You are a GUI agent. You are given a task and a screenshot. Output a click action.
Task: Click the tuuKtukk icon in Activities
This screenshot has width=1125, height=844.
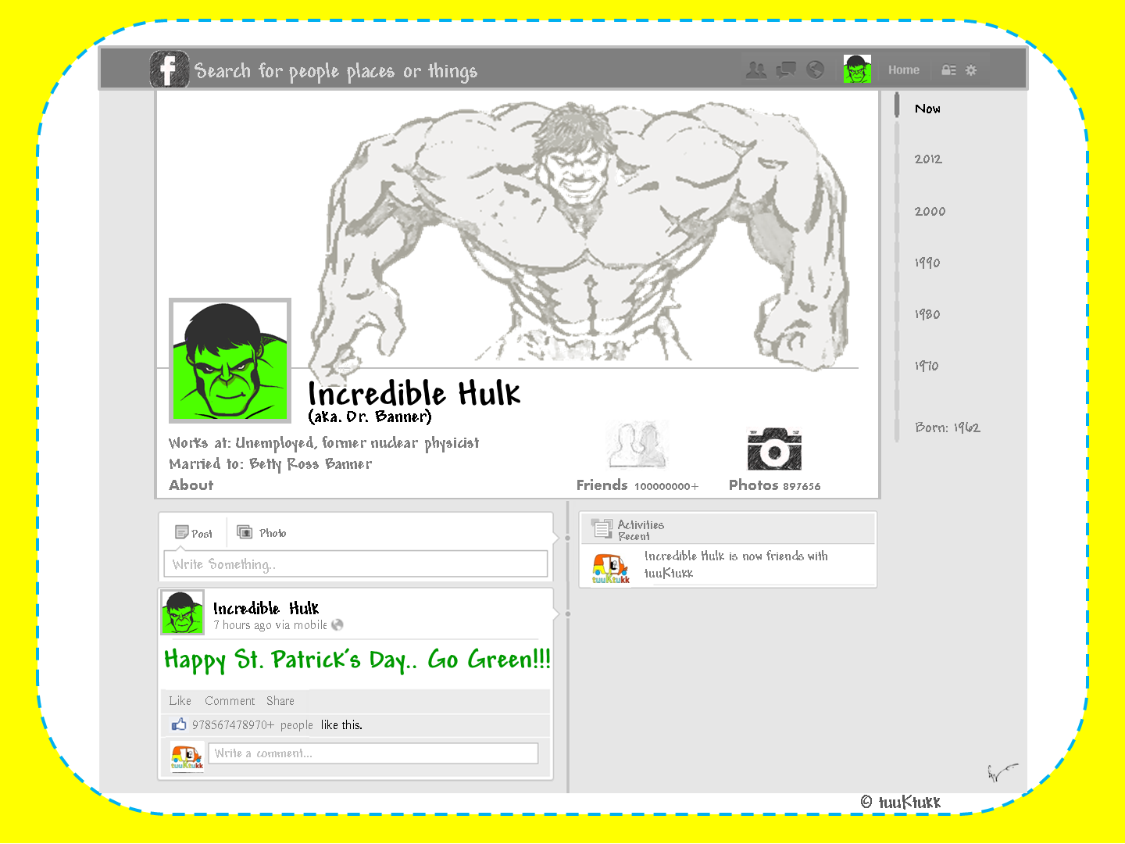610,568
